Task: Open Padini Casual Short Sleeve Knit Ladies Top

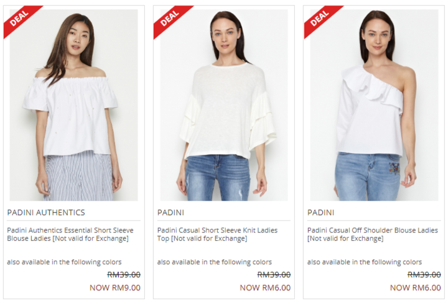Action: tap(217, 234)
